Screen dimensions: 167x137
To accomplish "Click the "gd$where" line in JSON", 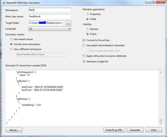I will pyautogui.click(x=23, y=99).
